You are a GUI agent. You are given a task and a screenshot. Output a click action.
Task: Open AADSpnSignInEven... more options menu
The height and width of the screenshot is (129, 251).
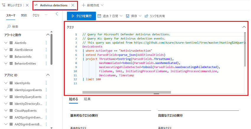(x=46, y=117)
